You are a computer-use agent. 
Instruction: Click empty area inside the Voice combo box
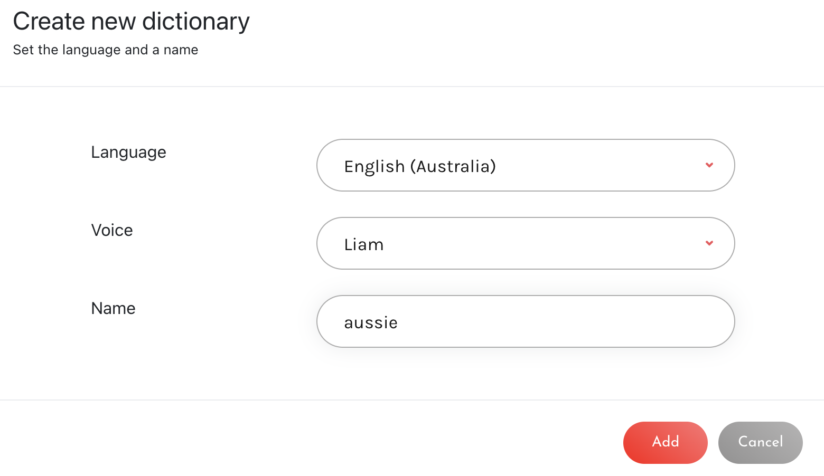[544, 243]
